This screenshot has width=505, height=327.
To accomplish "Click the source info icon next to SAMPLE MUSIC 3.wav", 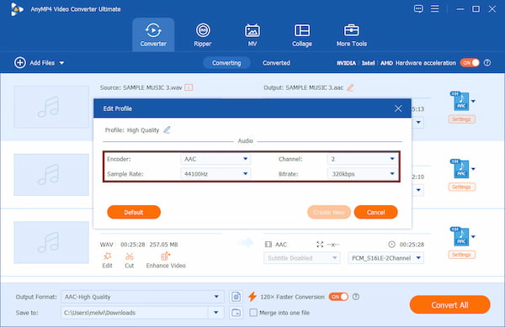I will [x=189, y=87].
